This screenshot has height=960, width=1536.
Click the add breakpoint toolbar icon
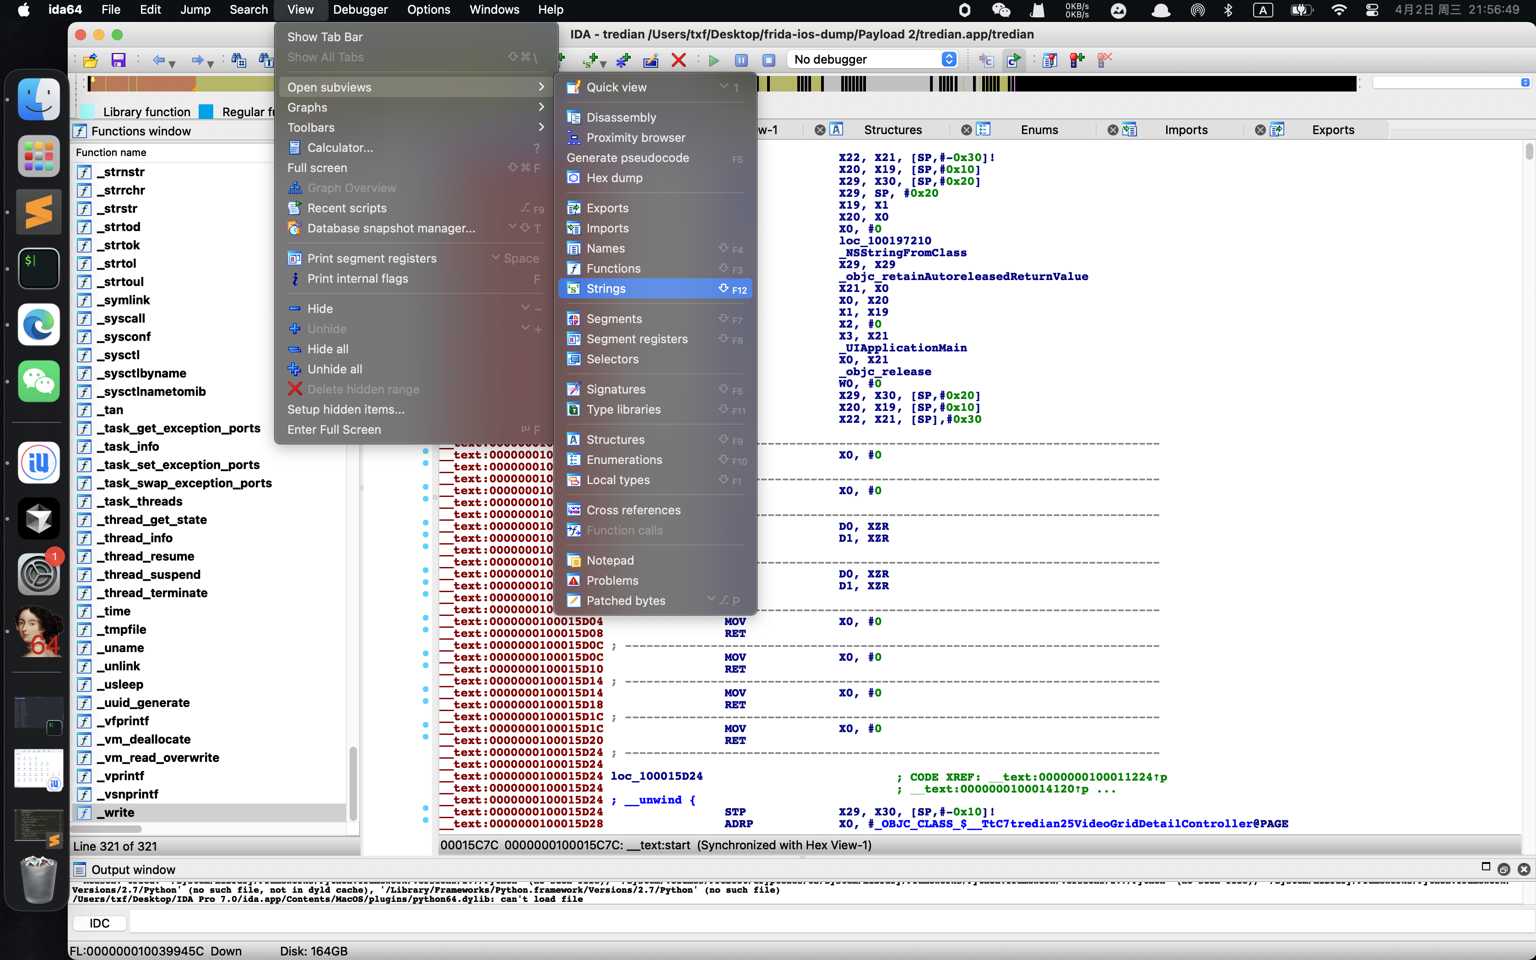point(1077,60)
